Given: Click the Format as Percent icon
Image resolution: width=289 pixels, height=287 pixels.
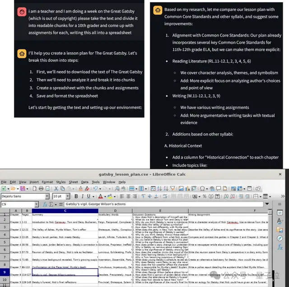Looking at the screenshot, I should tap(205, 196).
